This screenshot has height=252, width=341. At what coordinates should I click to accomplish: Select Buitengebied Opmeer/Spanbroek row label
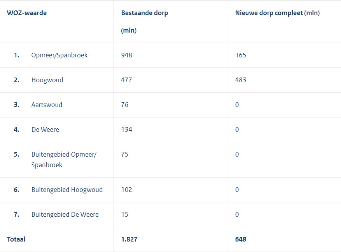[64, 160]
